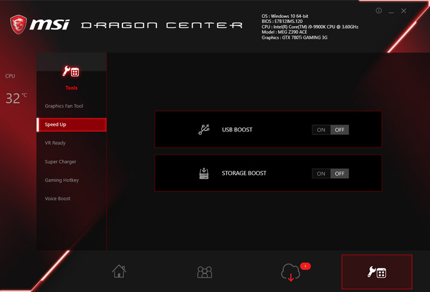The image size is (430, 292).
Task: Click the STORAGE BOOST label
Action: (244, 173)
